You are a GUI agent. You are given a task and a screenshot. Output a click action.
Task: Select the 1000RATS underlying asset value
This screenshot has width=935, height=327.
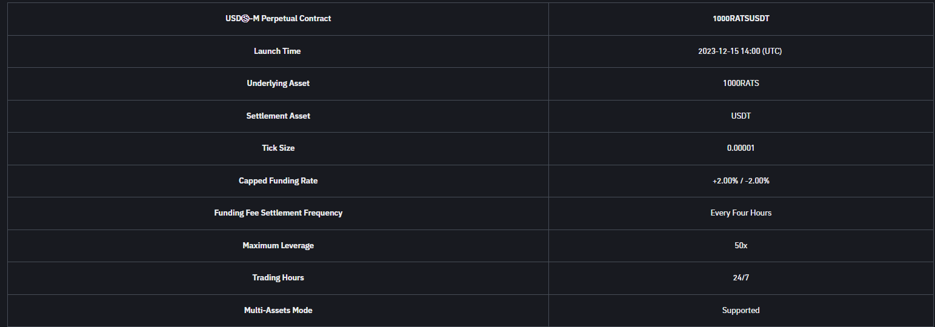click(x=740, y=83)
